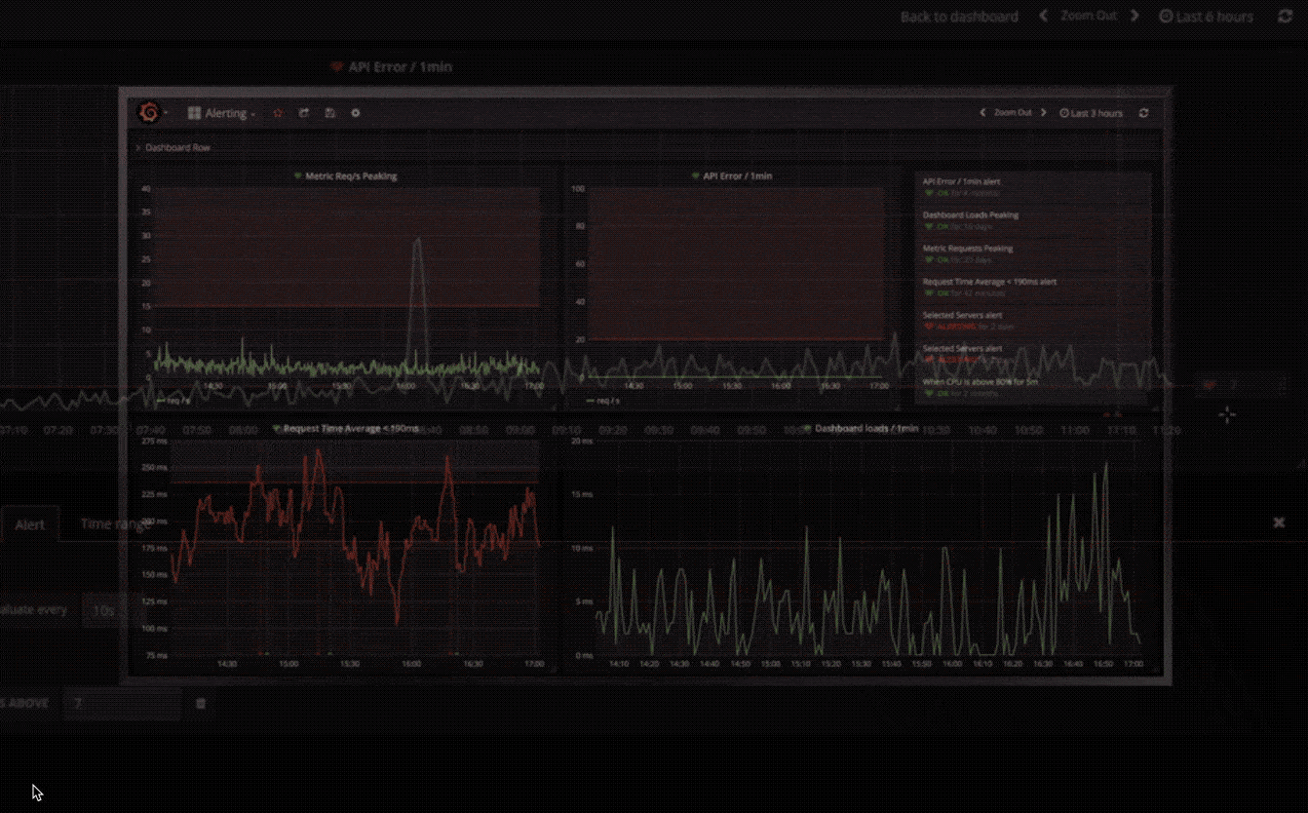Viewport: 1308px width, 813px height.
Task: Click Zoom Out in the 'Last 3 hours' dashboard
Action: 1013,113
